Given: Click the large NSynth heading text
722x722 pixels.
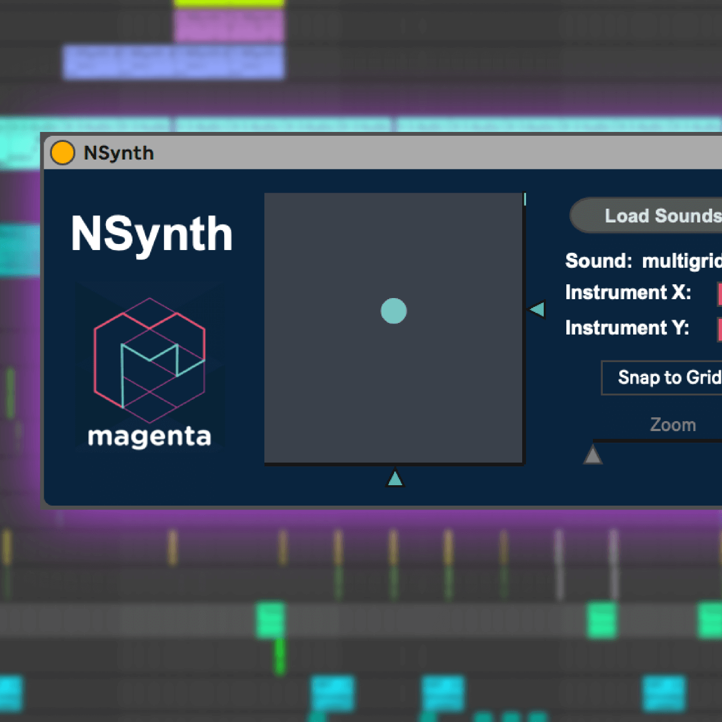Looking at the screenshot, I should tap(152, 235).
